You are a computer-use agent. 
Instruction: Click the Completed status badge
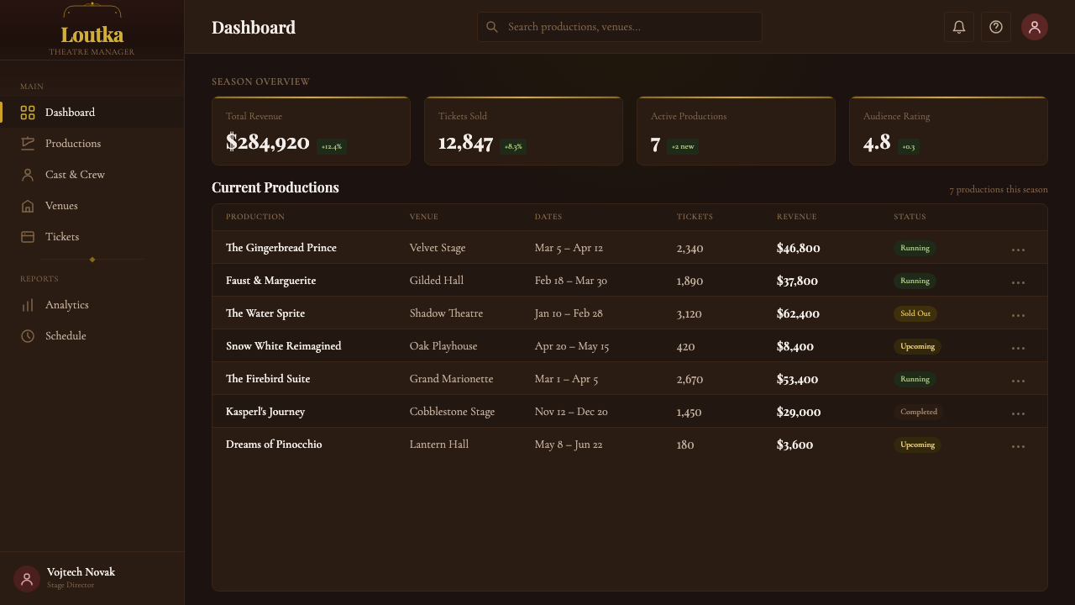pos(919,412)
